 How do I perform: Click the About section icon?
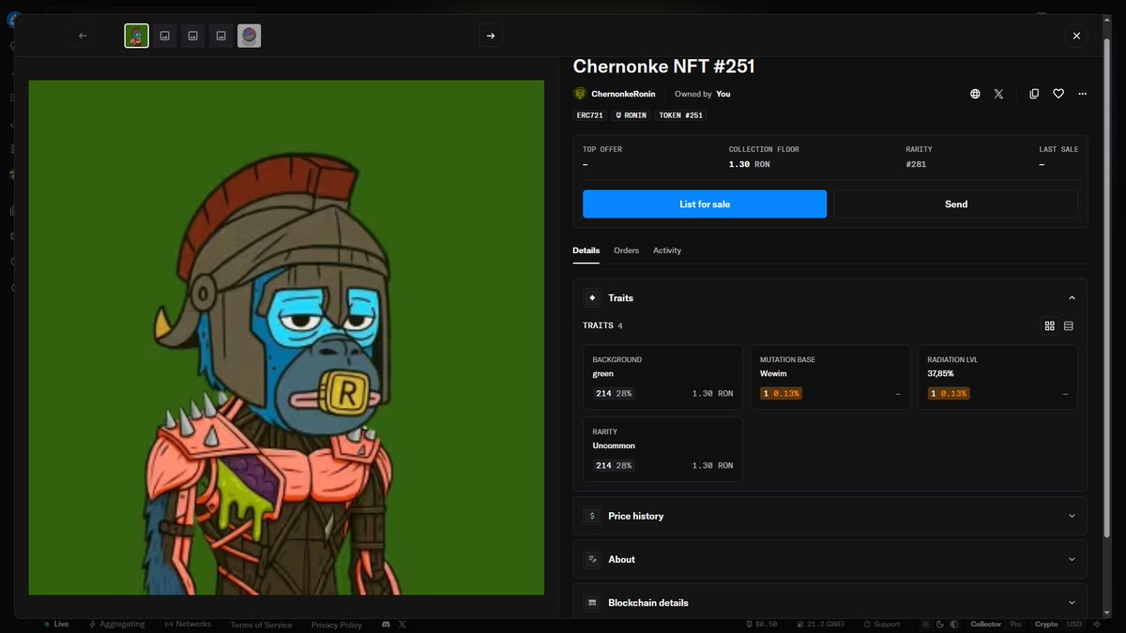592,559
